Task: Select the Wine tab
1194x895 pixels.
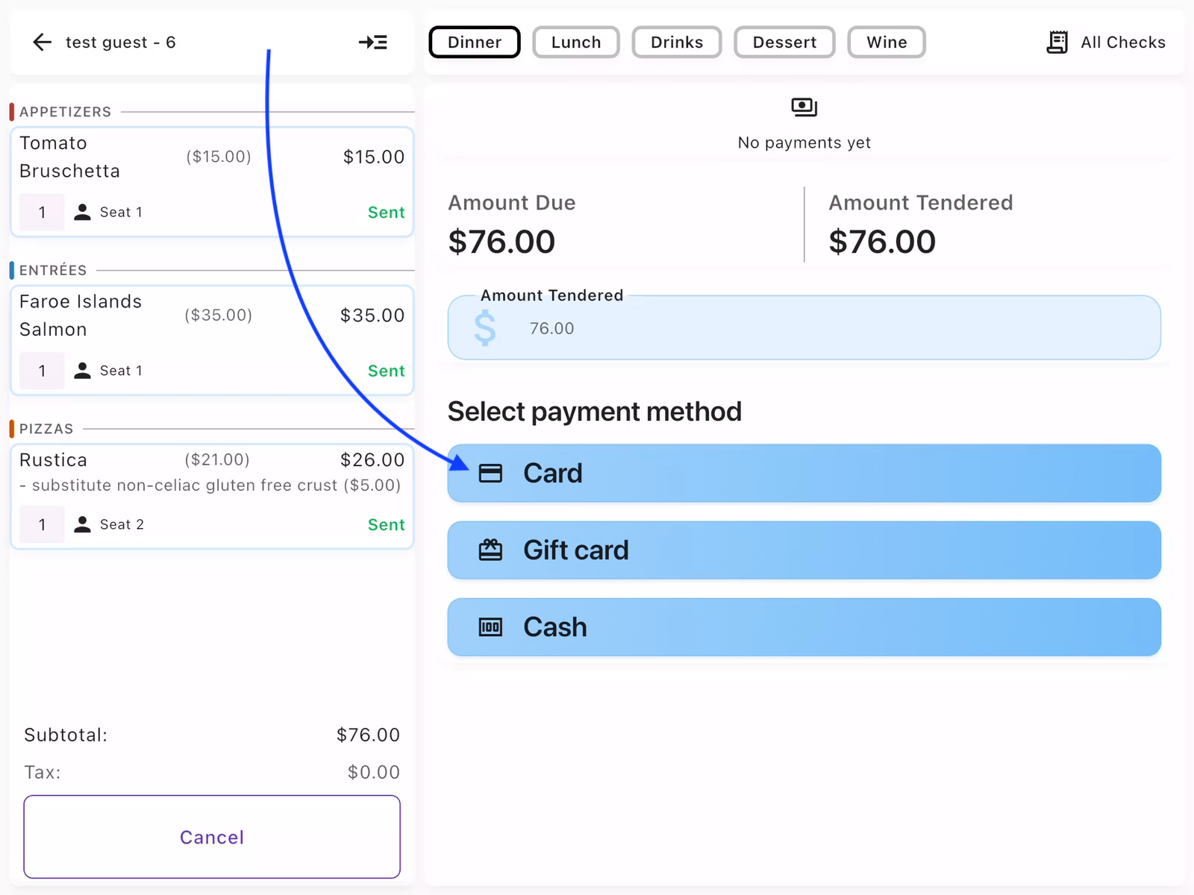Action: pos(886,42)
